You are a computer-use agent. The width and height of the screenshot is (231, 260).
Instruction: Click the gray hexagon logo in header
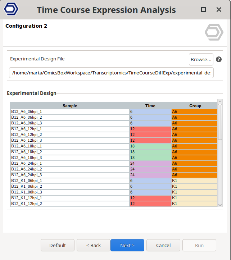[214, 32]
